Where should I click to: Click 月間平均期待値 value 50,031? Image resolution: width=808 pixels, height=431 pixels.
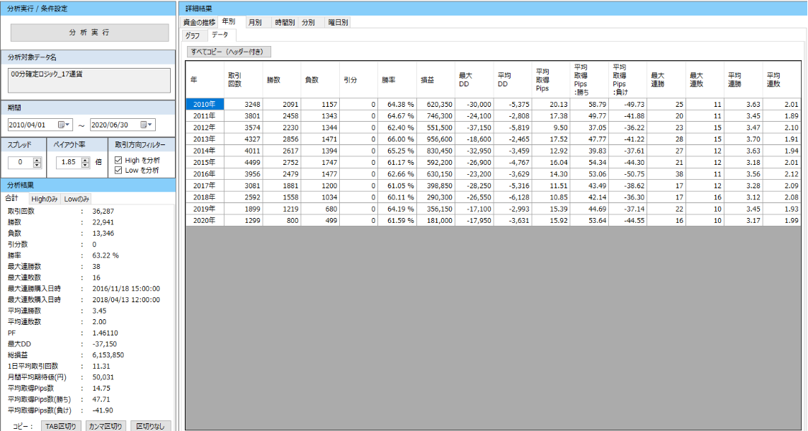pyautogui.click(x=103, y=377)
